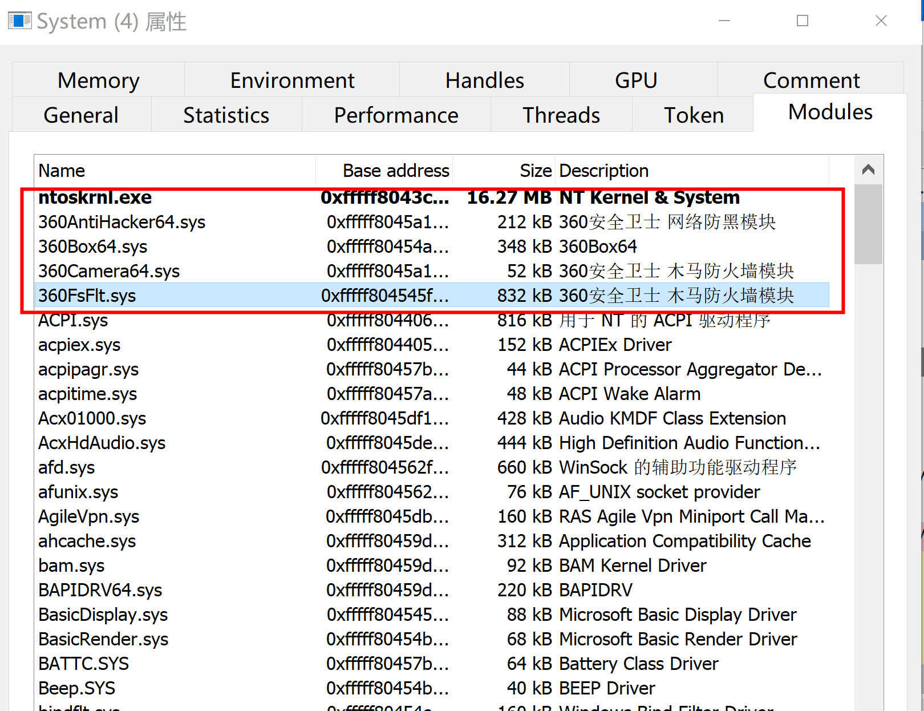Image resolution: width=924 pixels, height=711 pixels.
Task: Open the GPU tab
Action: [x=636, y=80]
